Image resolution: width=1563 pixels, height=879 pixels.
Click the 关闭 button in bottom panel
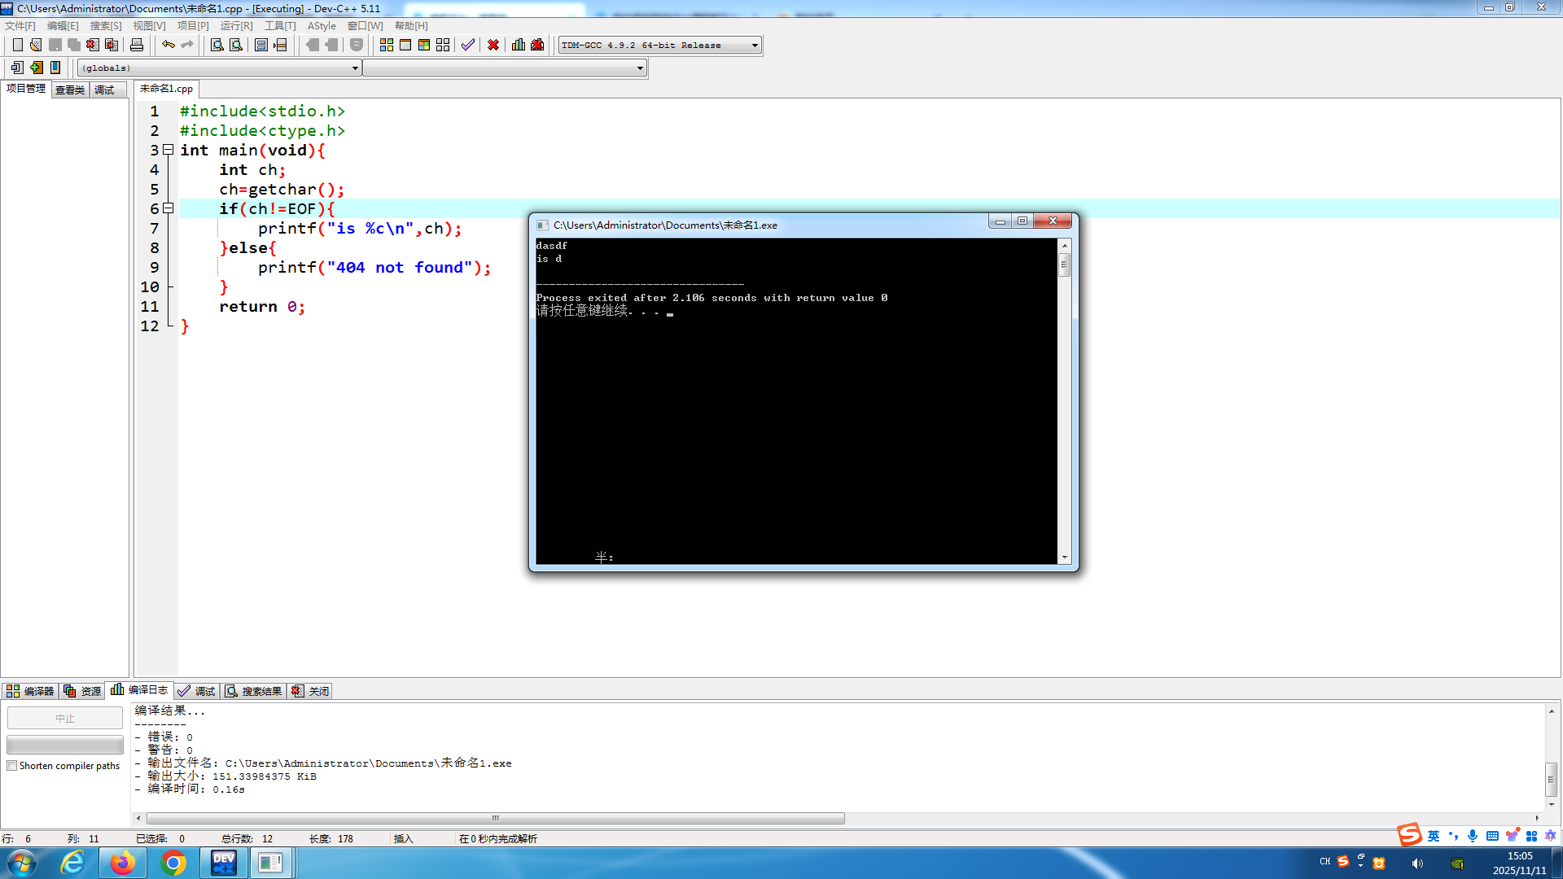(311, 691)
